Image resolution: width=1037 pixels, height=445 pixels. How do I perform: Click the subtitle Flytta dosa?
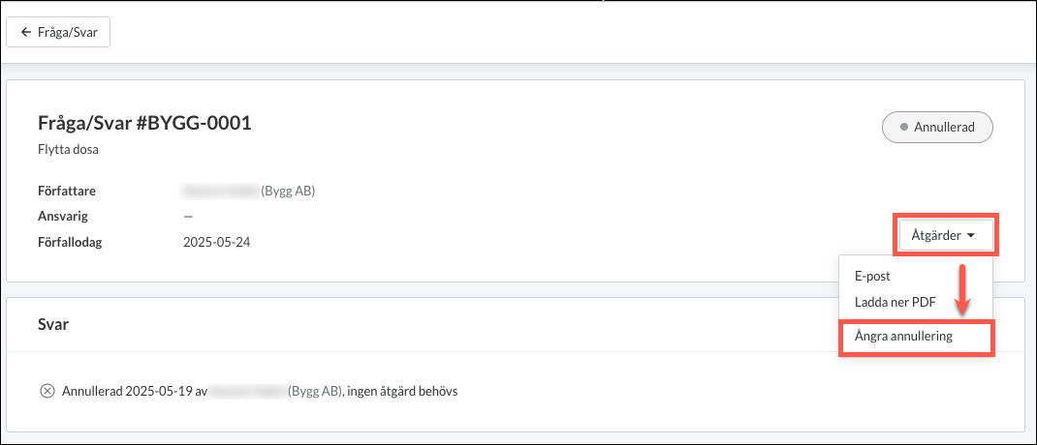click(69, 150)
